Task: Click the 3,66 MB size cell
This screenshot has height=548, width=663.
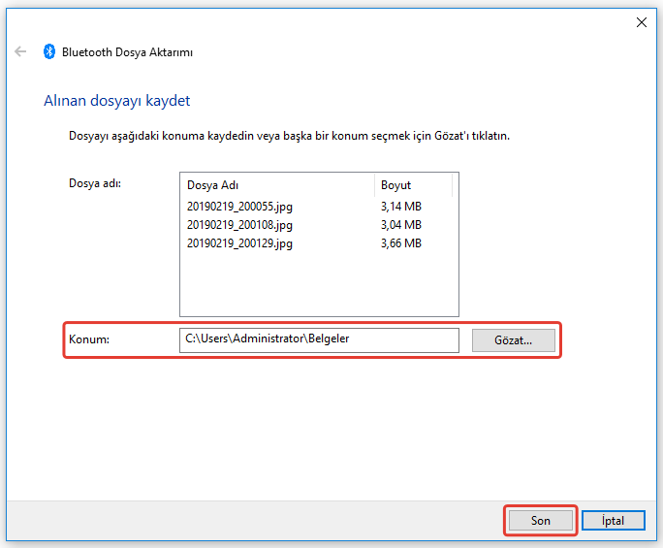Action: click(x=401, y=243)
